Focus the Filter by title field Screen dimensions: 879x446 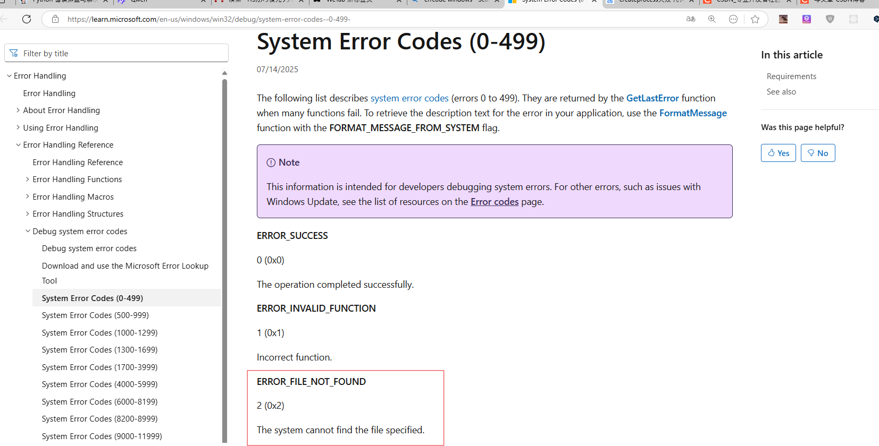116,53
